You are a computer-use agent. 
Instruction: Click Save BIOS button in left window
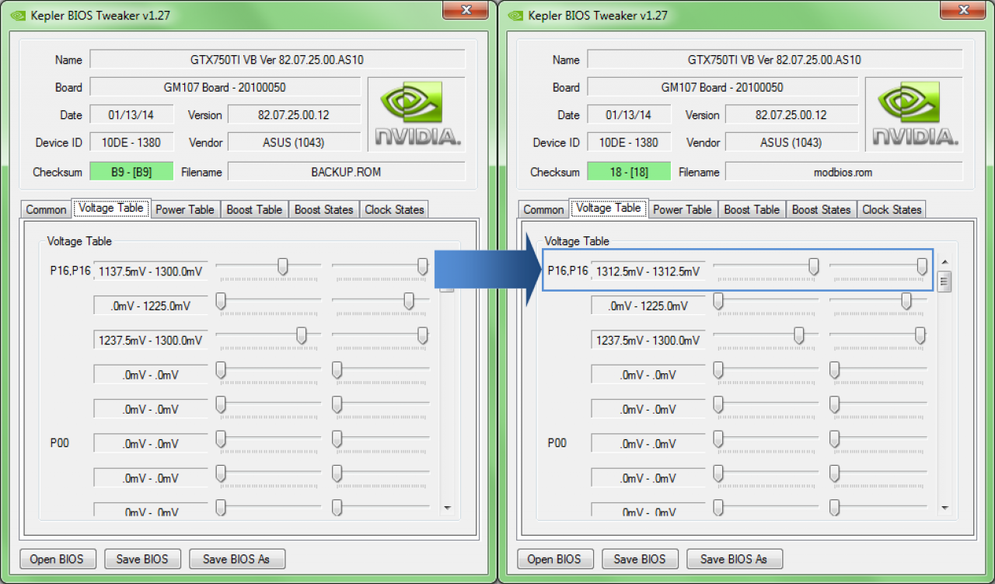pyautogui.click(x=142, y=558)
